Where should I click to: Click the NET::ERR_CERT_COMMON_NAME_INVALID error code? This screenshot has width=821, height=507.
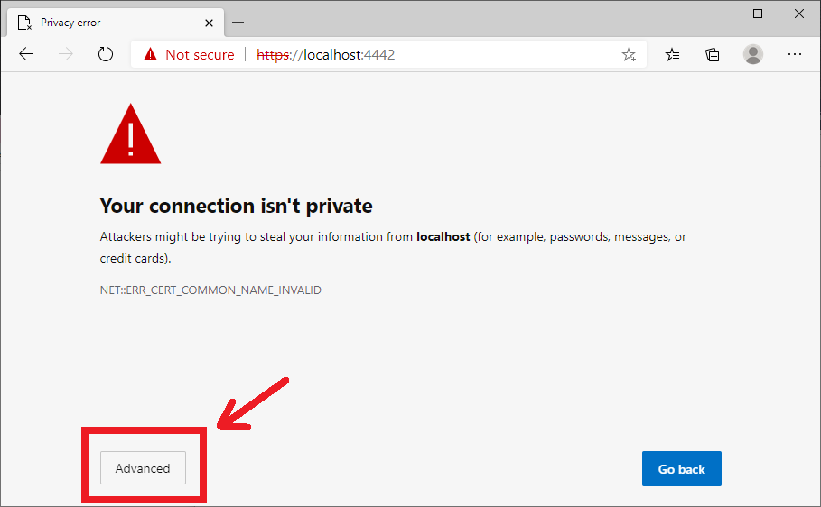210,290
